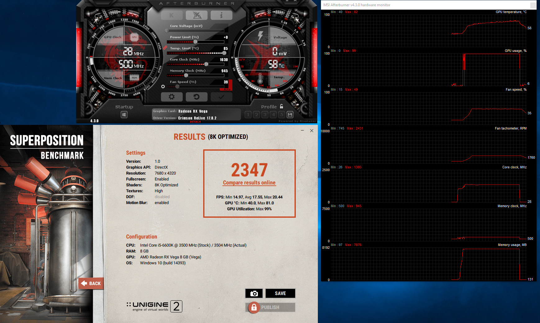Click the Memory Clock slider handle
Viewport: 540px width, 323px height.
[186, 75]
